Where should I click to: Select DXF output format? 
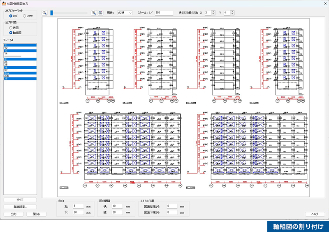pyautogui.click(x=11, y=16)
